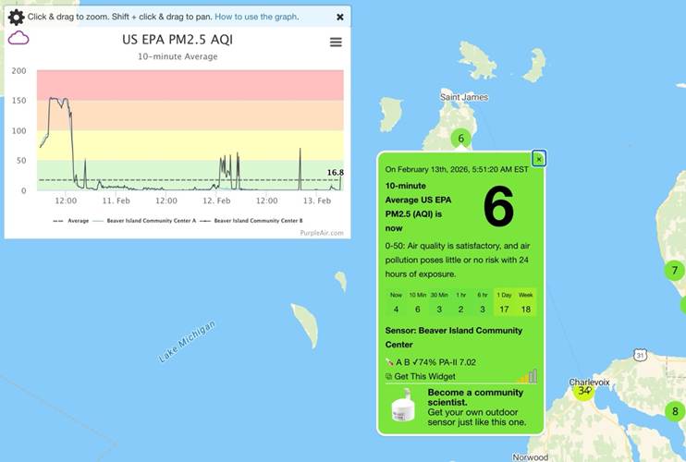The width and height of the screenshot is (686, 462).
Task: Click the purple cloud icon on graph
Action: 18,39
